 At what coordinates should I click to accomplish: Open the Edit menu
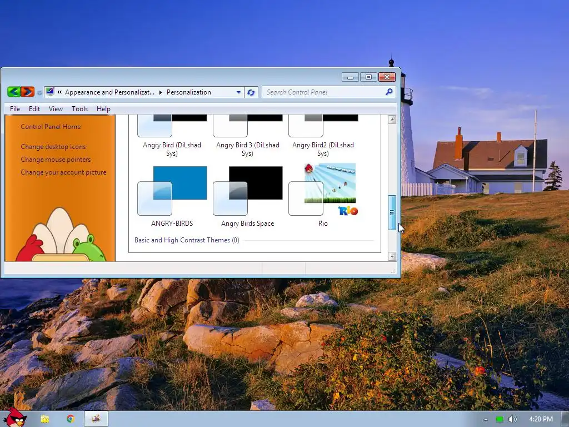tap(34, 109)
